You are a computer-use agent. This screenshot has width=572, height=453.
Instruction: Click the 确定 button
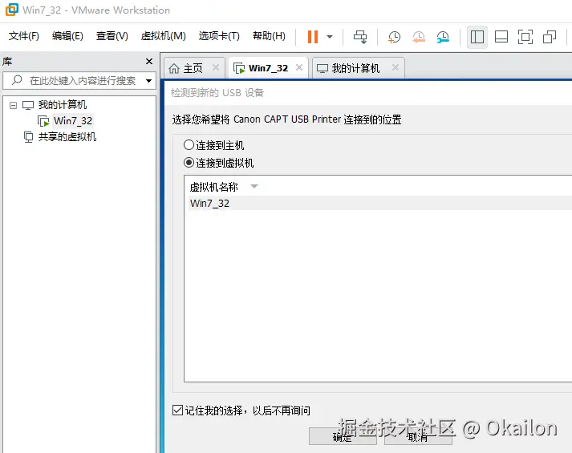pos(343,436)
